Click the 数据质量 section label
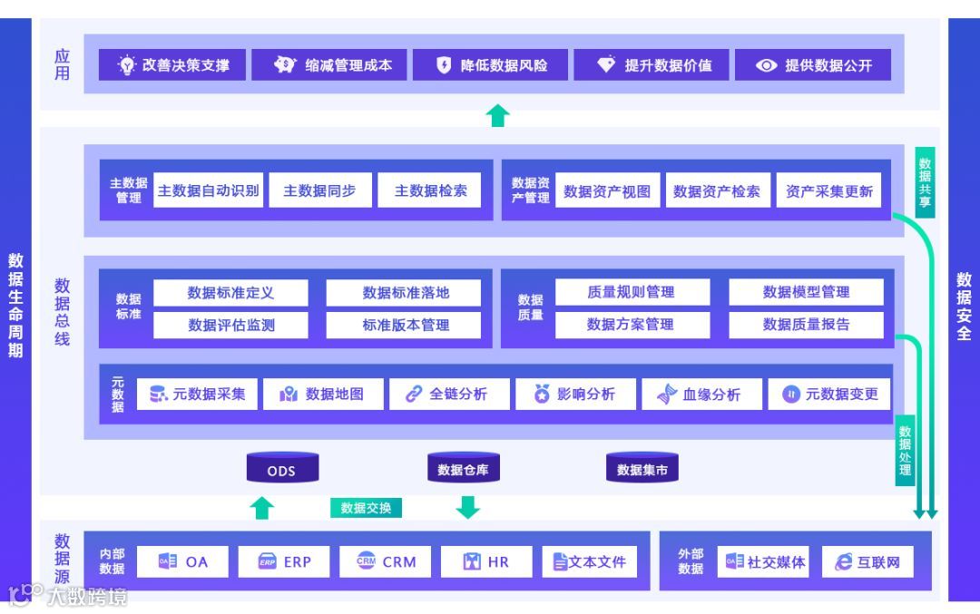 530,307
